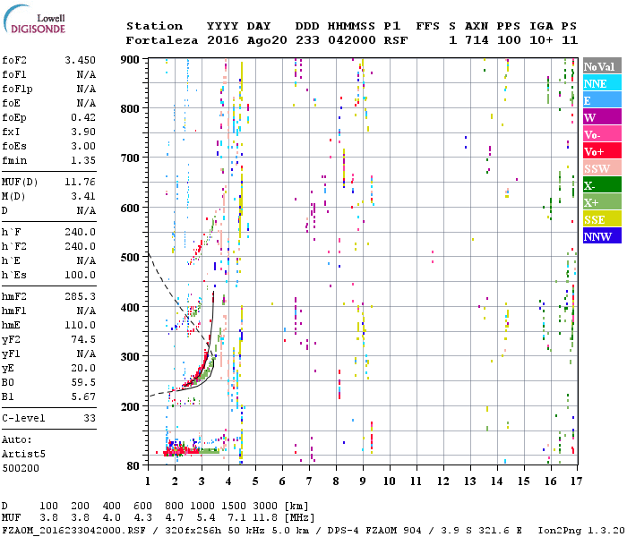Click the Fortaleza station name
The height and width of the screenshot is (537, 627).
pos(161,40)
